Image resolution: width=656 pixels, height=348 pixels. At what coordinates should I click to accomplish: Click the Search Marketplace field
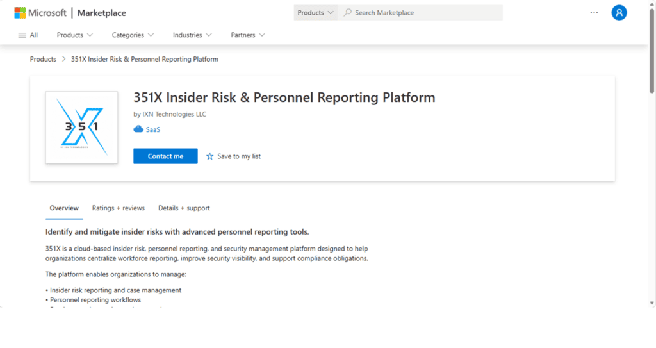420,13
